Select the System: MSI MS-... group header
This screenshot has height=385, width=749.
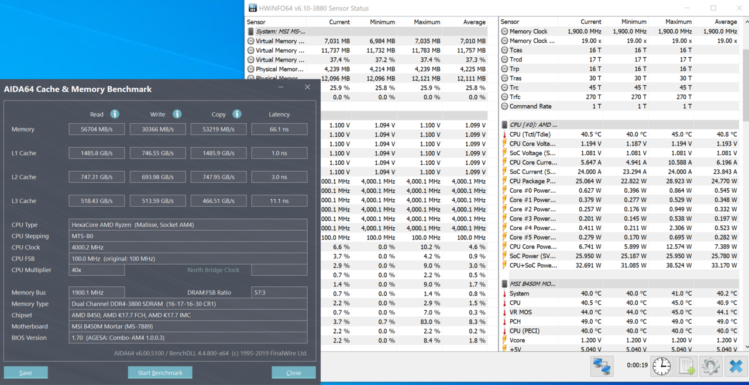pos(281,32)
